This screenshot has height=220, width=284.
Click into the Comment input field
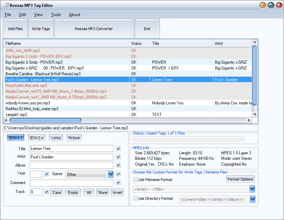tap(71, 183)
